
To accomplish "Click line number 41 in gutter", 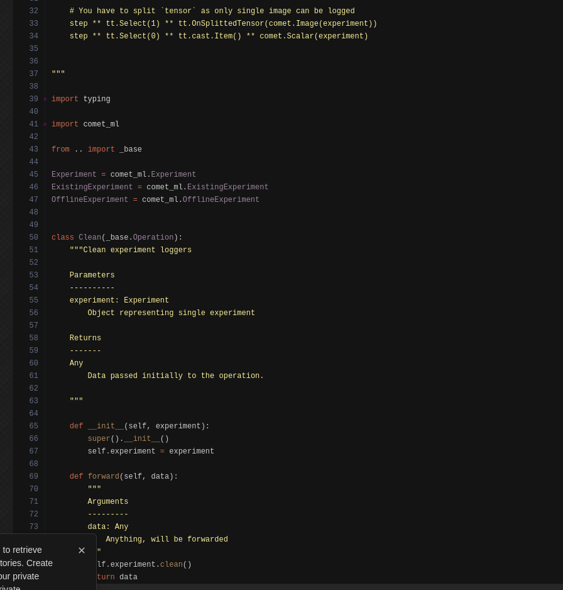I will click(34, 124).
